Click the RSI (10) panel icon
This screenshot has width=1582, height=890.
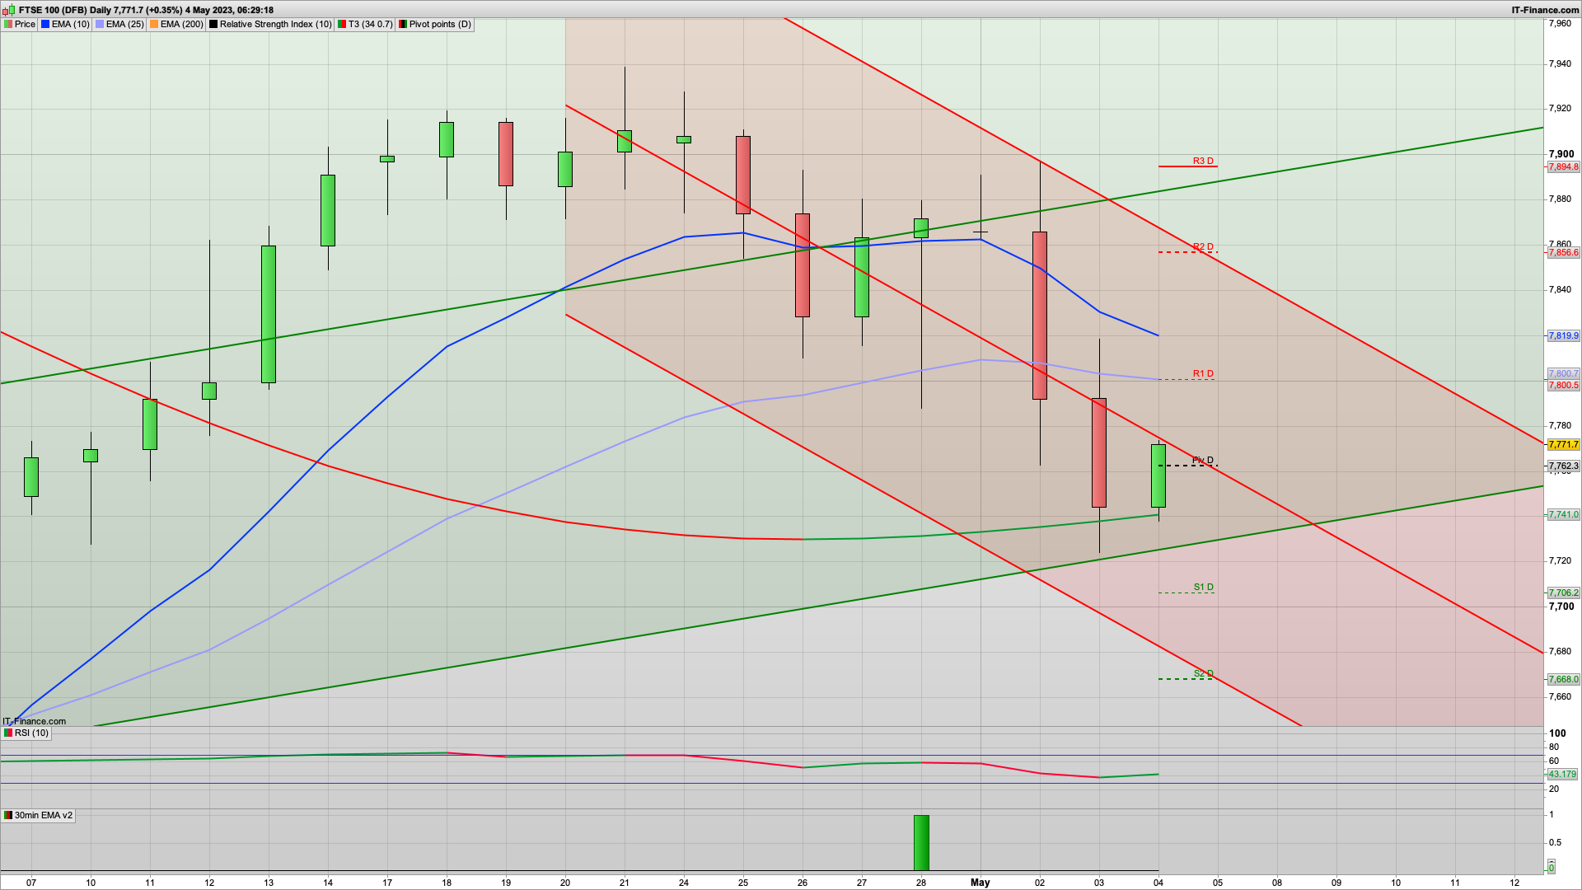(8, 733)
